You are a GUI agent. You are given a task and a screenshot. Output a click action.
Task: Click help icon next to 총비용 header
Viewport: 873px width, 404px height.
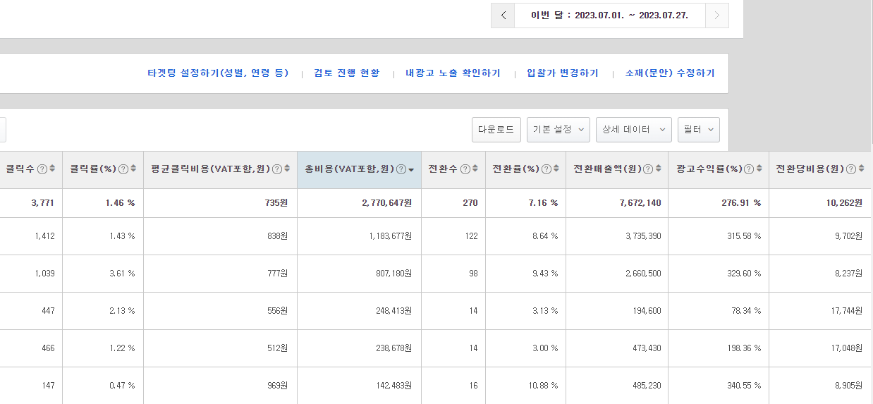(x=401, y=169)
